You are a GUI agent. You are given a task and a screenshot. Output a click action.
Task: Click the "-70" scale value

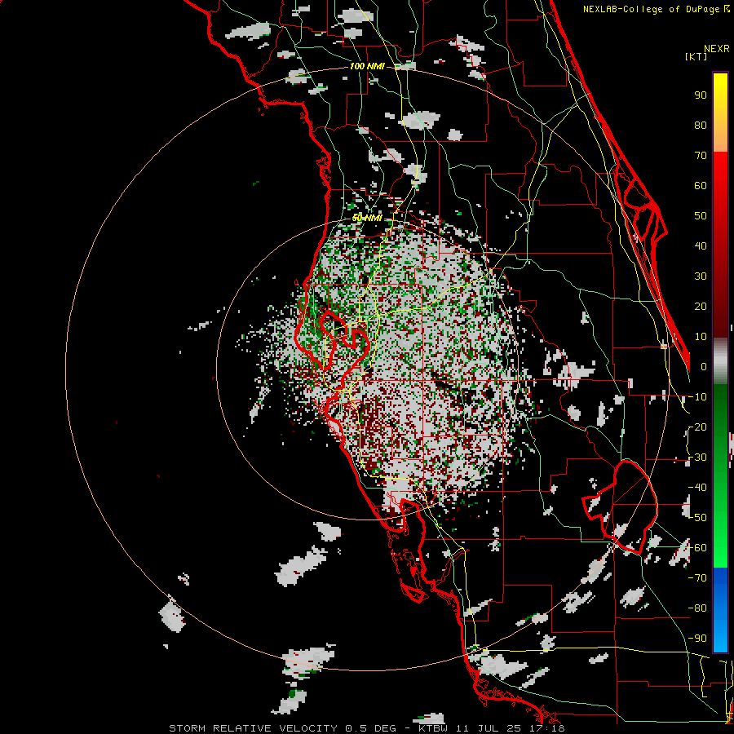coord(697,578)
